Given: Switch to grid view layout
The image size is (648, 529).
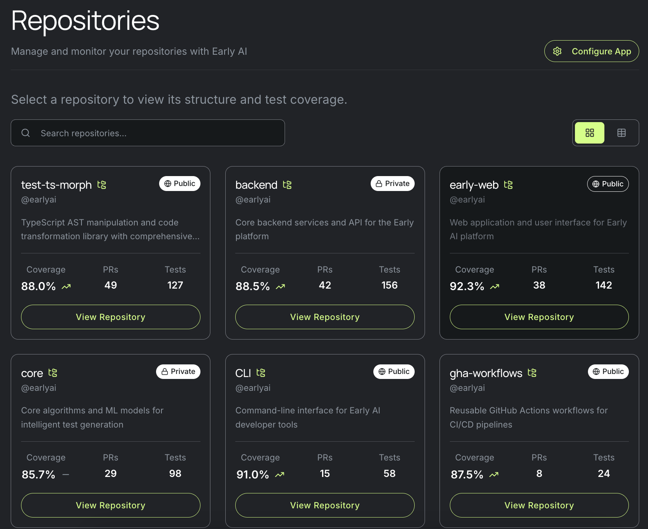Looking at the screenshot, I should pos(589,133).
